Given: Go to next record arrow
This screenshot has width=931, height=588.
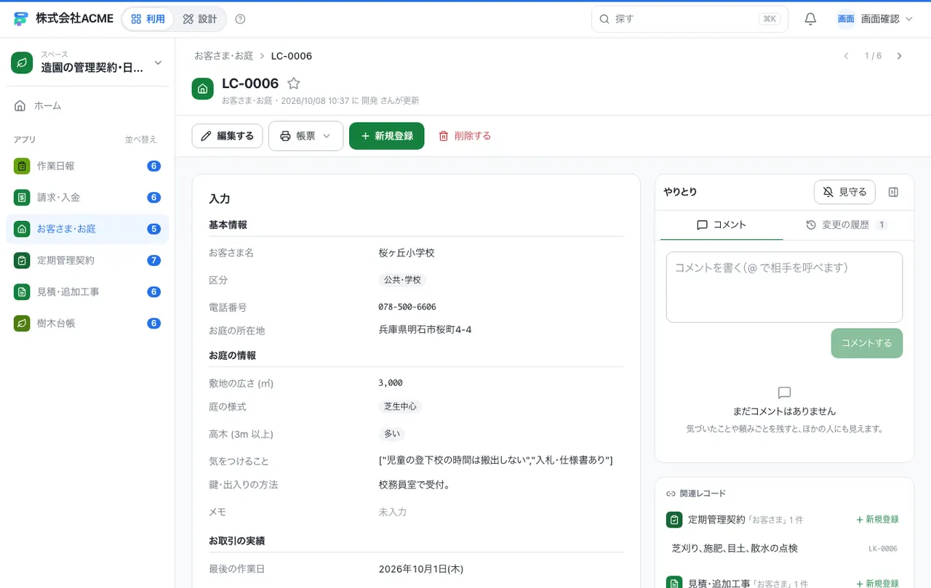Looking at the screenshot, I should (899, 56).
